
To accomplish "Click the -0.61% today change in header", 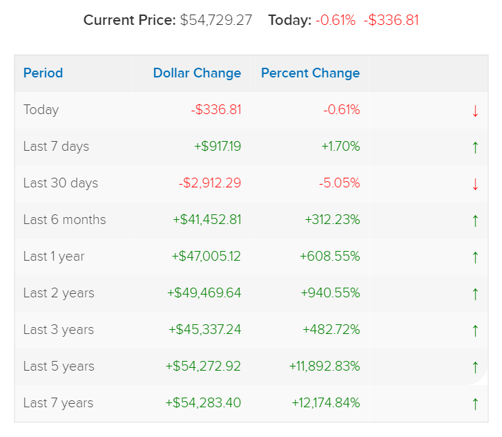I will pyautogui.click(x=335, y=20).
